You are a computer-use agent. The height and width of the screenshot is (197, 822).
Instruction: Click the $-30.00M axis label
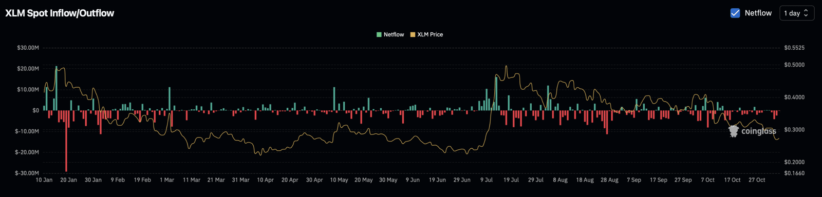pos(27,173)
